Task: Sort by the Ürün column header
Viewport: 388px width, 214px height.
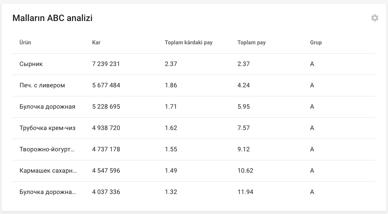Action: 25,43
